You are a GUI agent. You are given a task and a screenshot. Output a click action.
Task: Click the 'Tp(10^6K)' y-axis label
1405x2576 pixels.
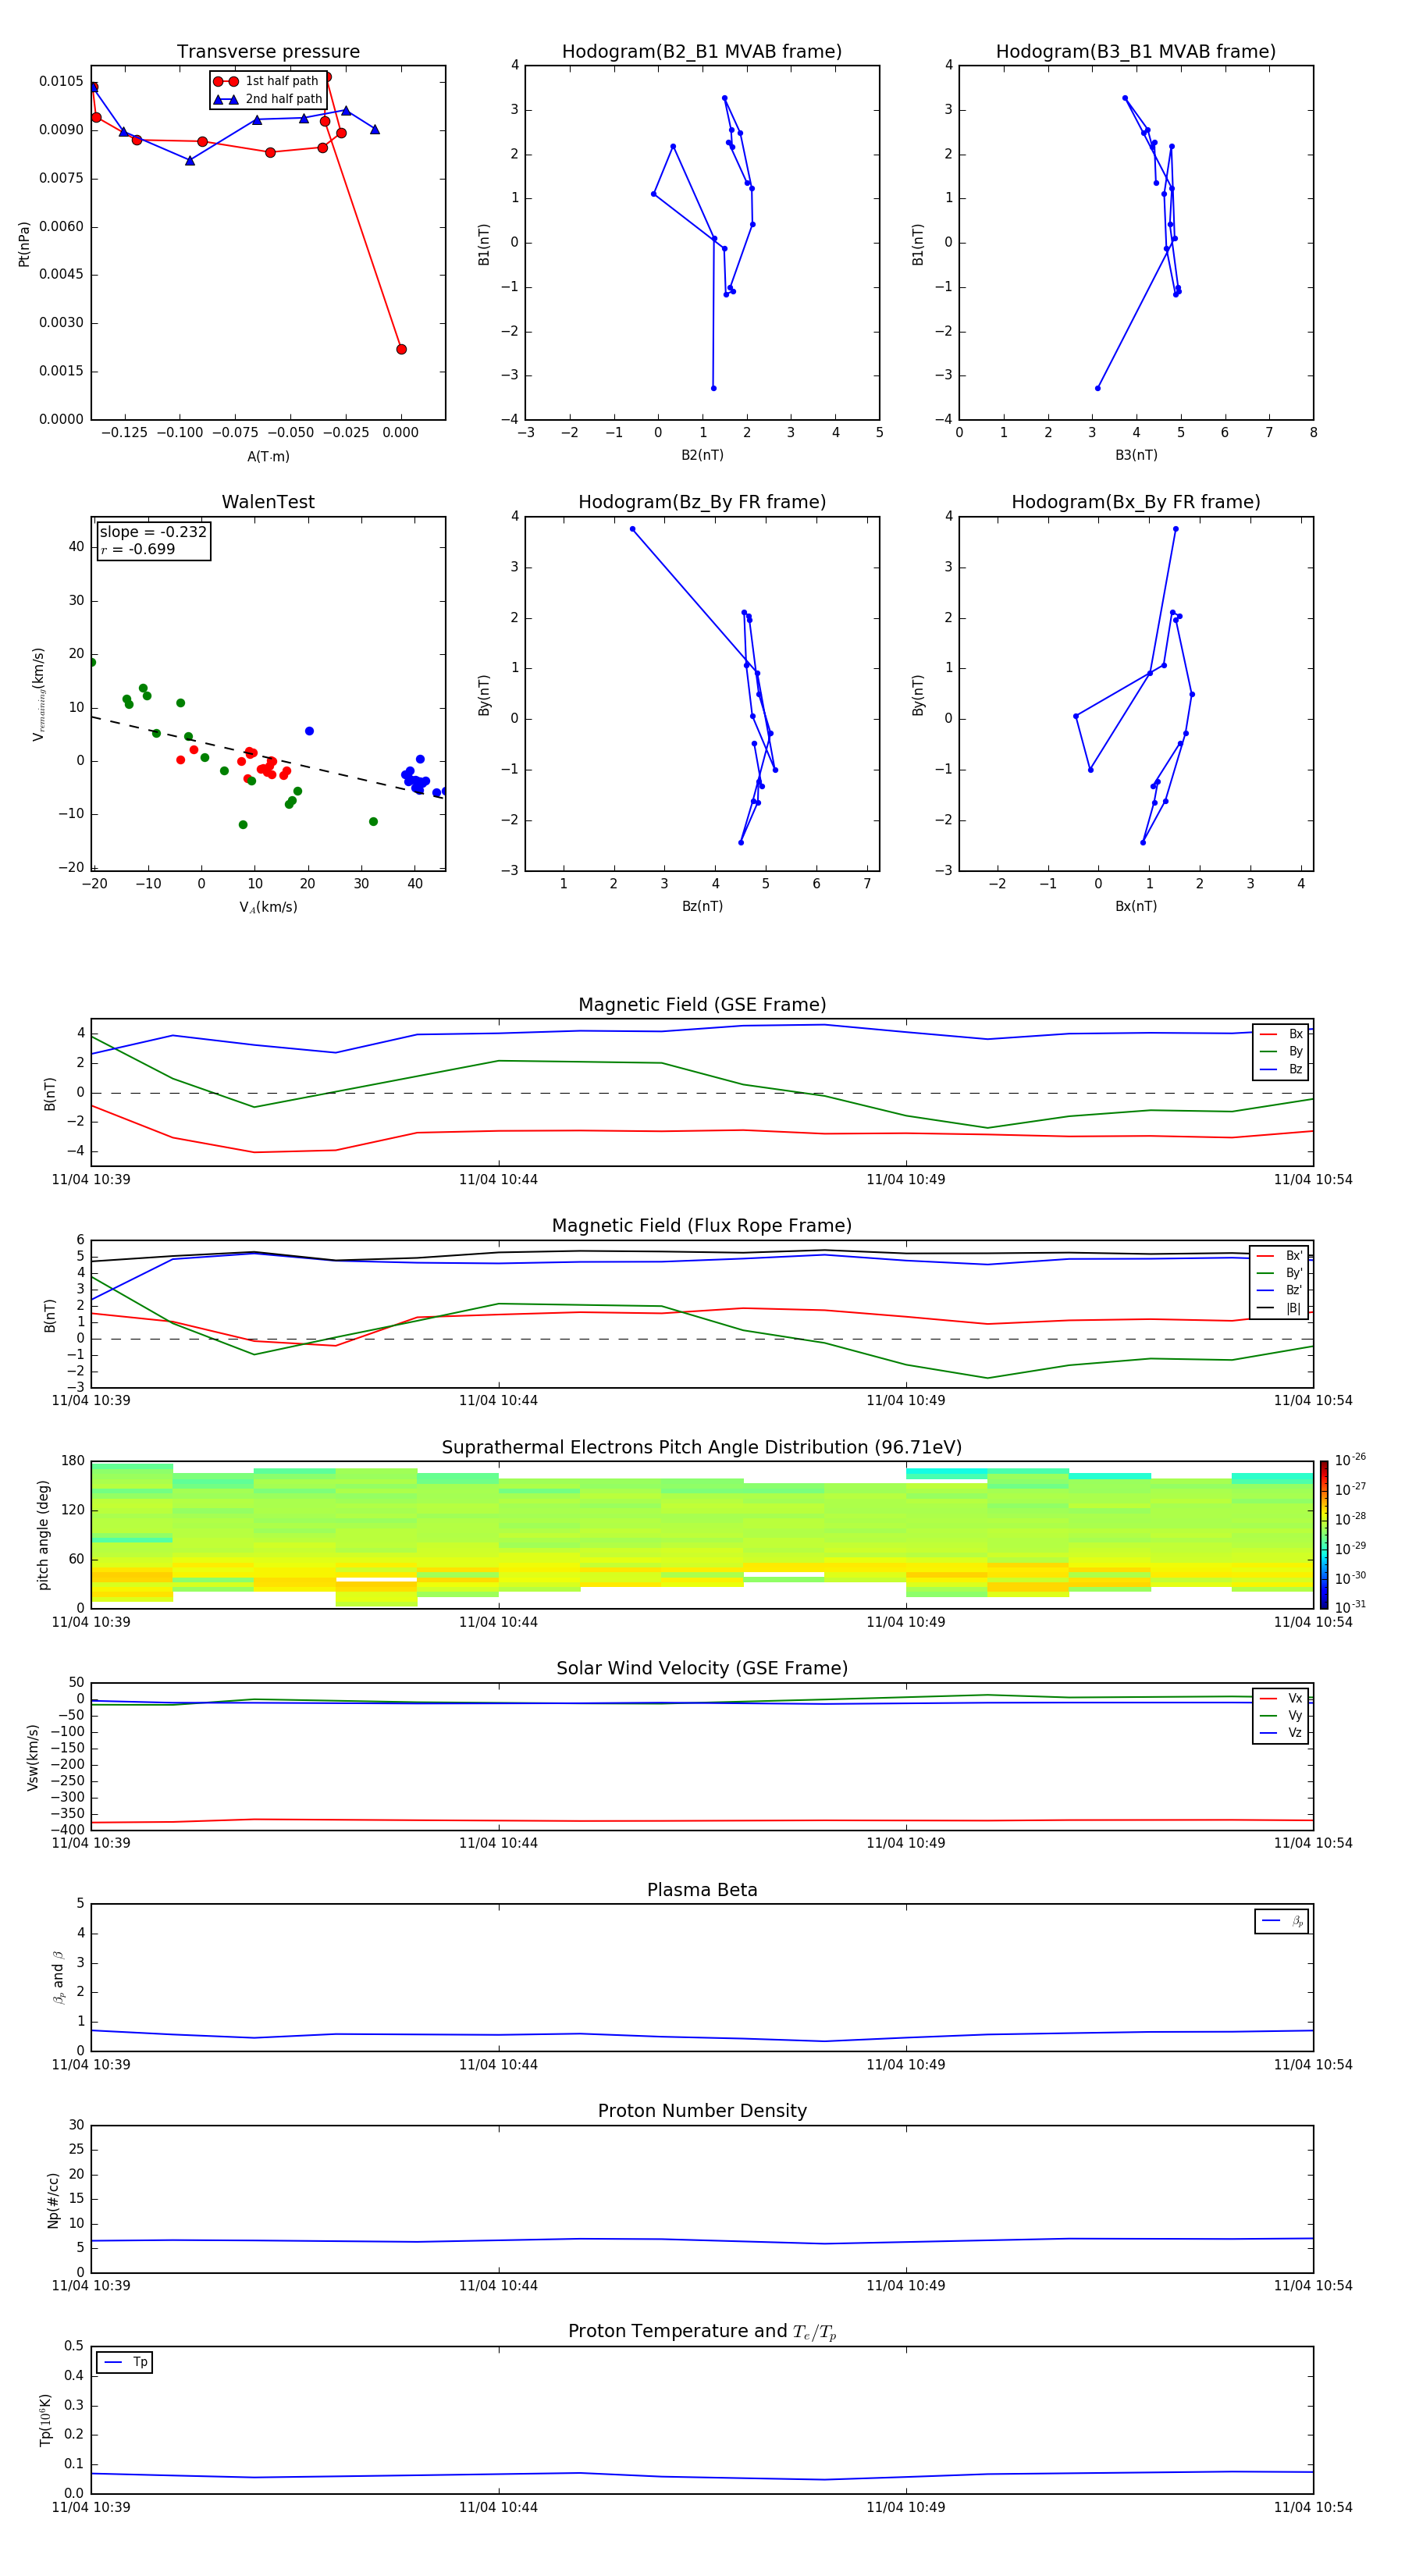[x=45, y=2420]
